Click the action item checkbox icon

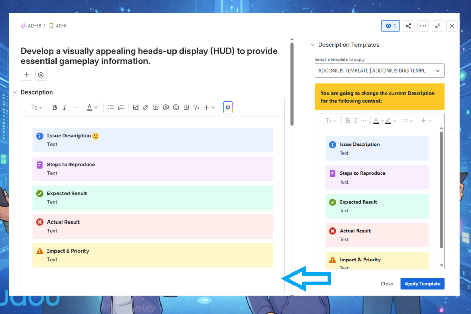click(x=136, y=107)
